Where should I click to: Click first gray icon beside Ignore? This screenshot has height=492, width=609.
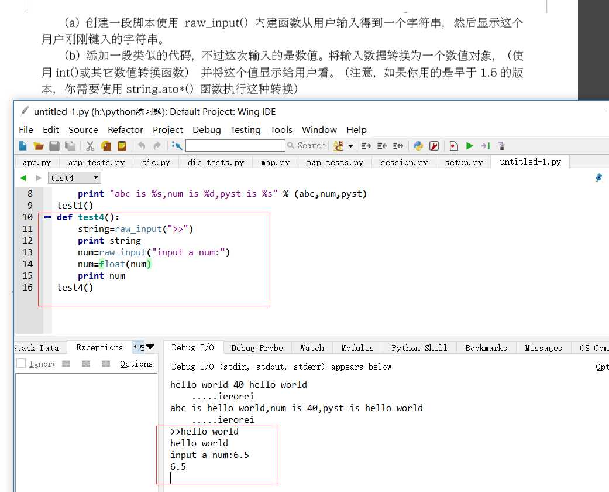point(67,364)
